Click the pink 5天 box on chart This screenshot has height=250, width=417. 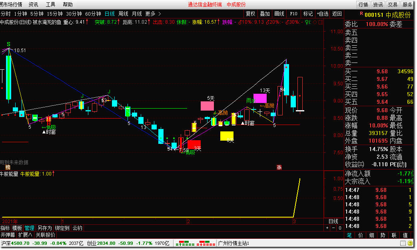(207, 106)
